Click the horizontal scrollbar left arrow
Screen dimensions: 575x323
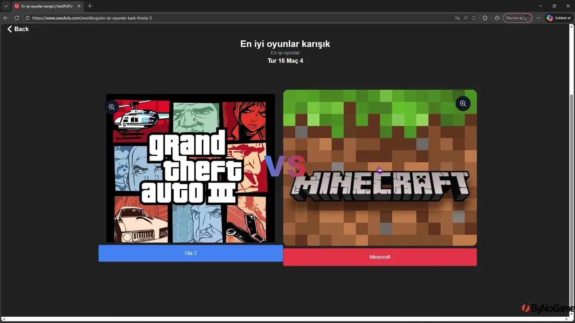[x=3, y=319]
